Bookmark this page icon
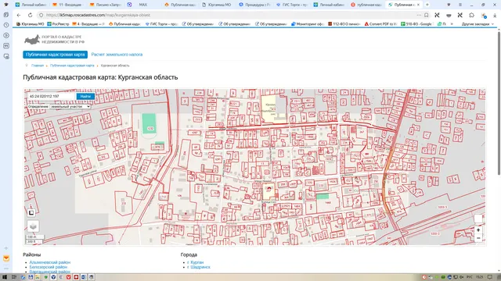Image resolution: width=501 pixels, height=281 pixels. coord(426,15)
